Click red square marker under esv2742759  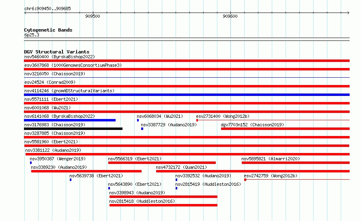pyautogui.click(x=245, y=180)
